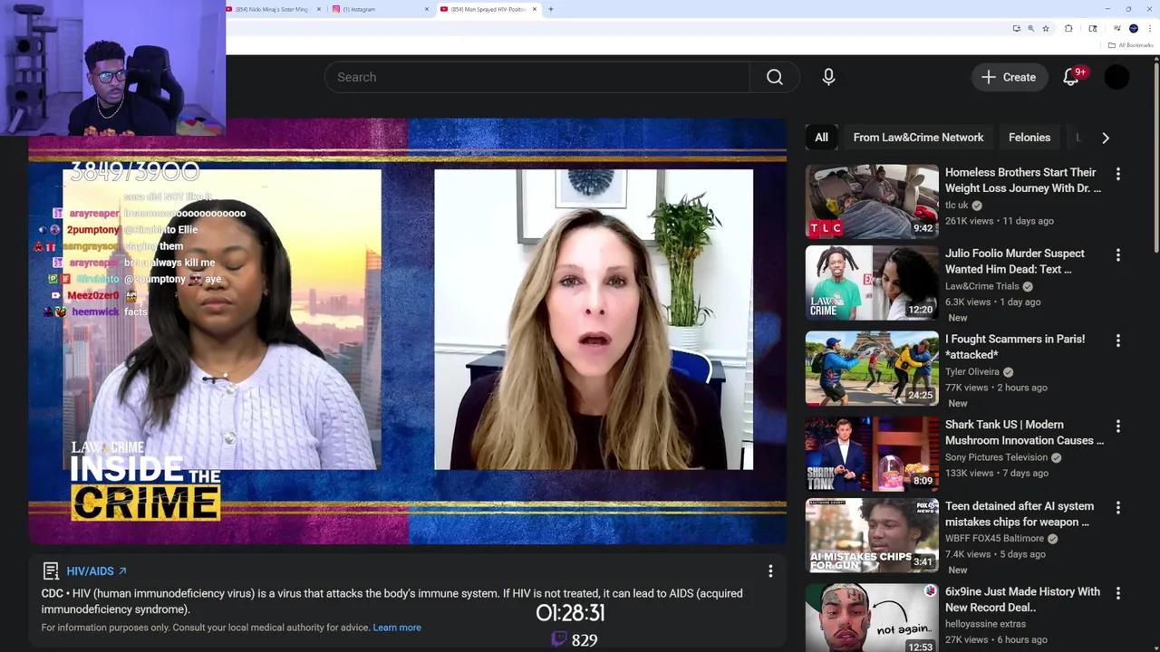Open Shark Tank US Mushroom thumbnail
Viewport: 1160px width, 652px height.
[872, 453]
